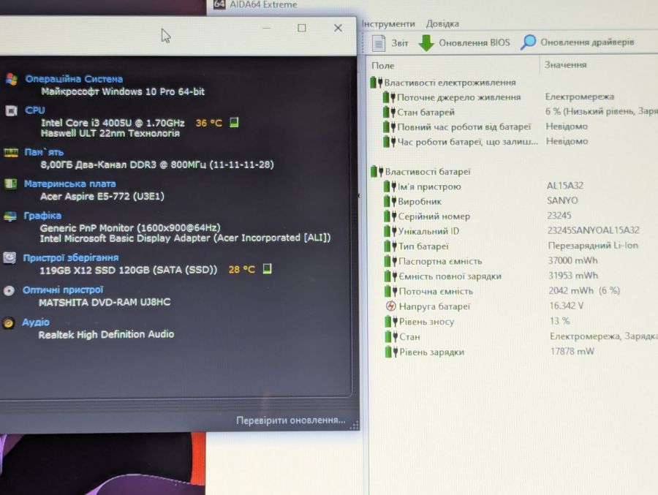Image resolution: width=658 pixels, height=495 pixels.
Task: Open the Інструменти menu in AIDA64
Action: [x=389, y=24]
